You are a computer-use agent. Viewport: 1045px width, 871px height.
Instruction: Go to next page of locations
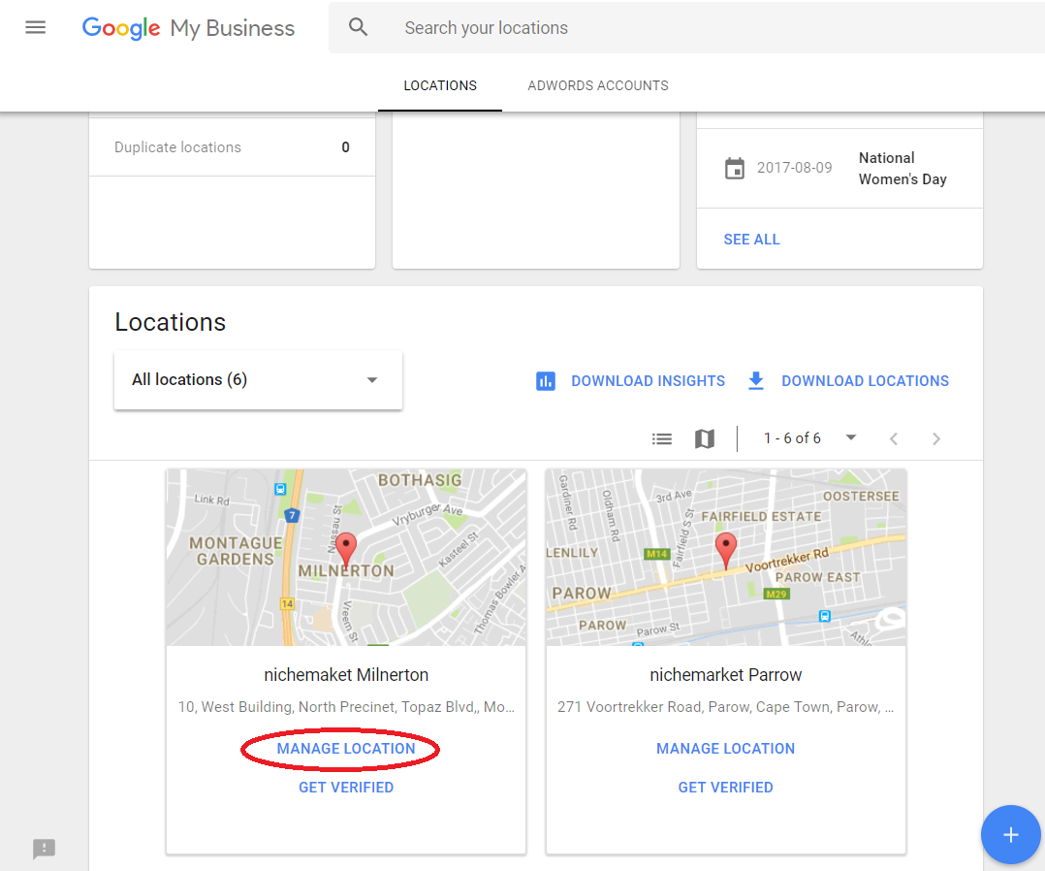936,438
